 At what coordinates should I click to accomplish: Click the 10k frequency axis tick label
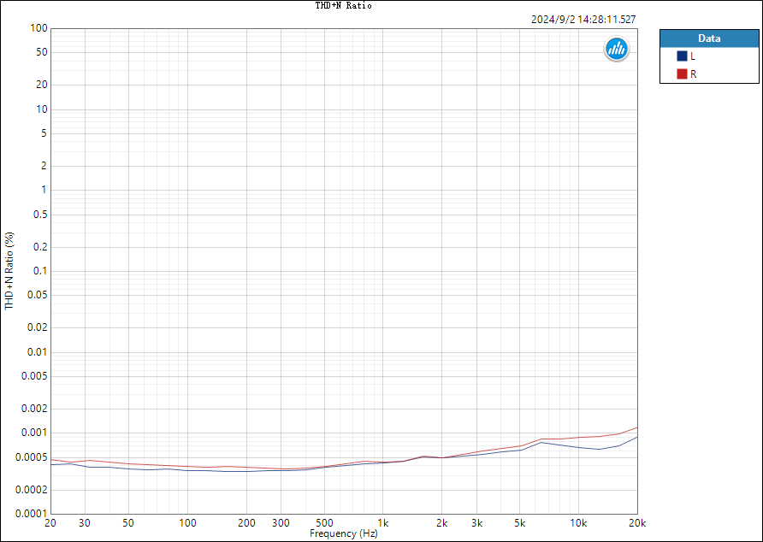[x=578, y=523]
